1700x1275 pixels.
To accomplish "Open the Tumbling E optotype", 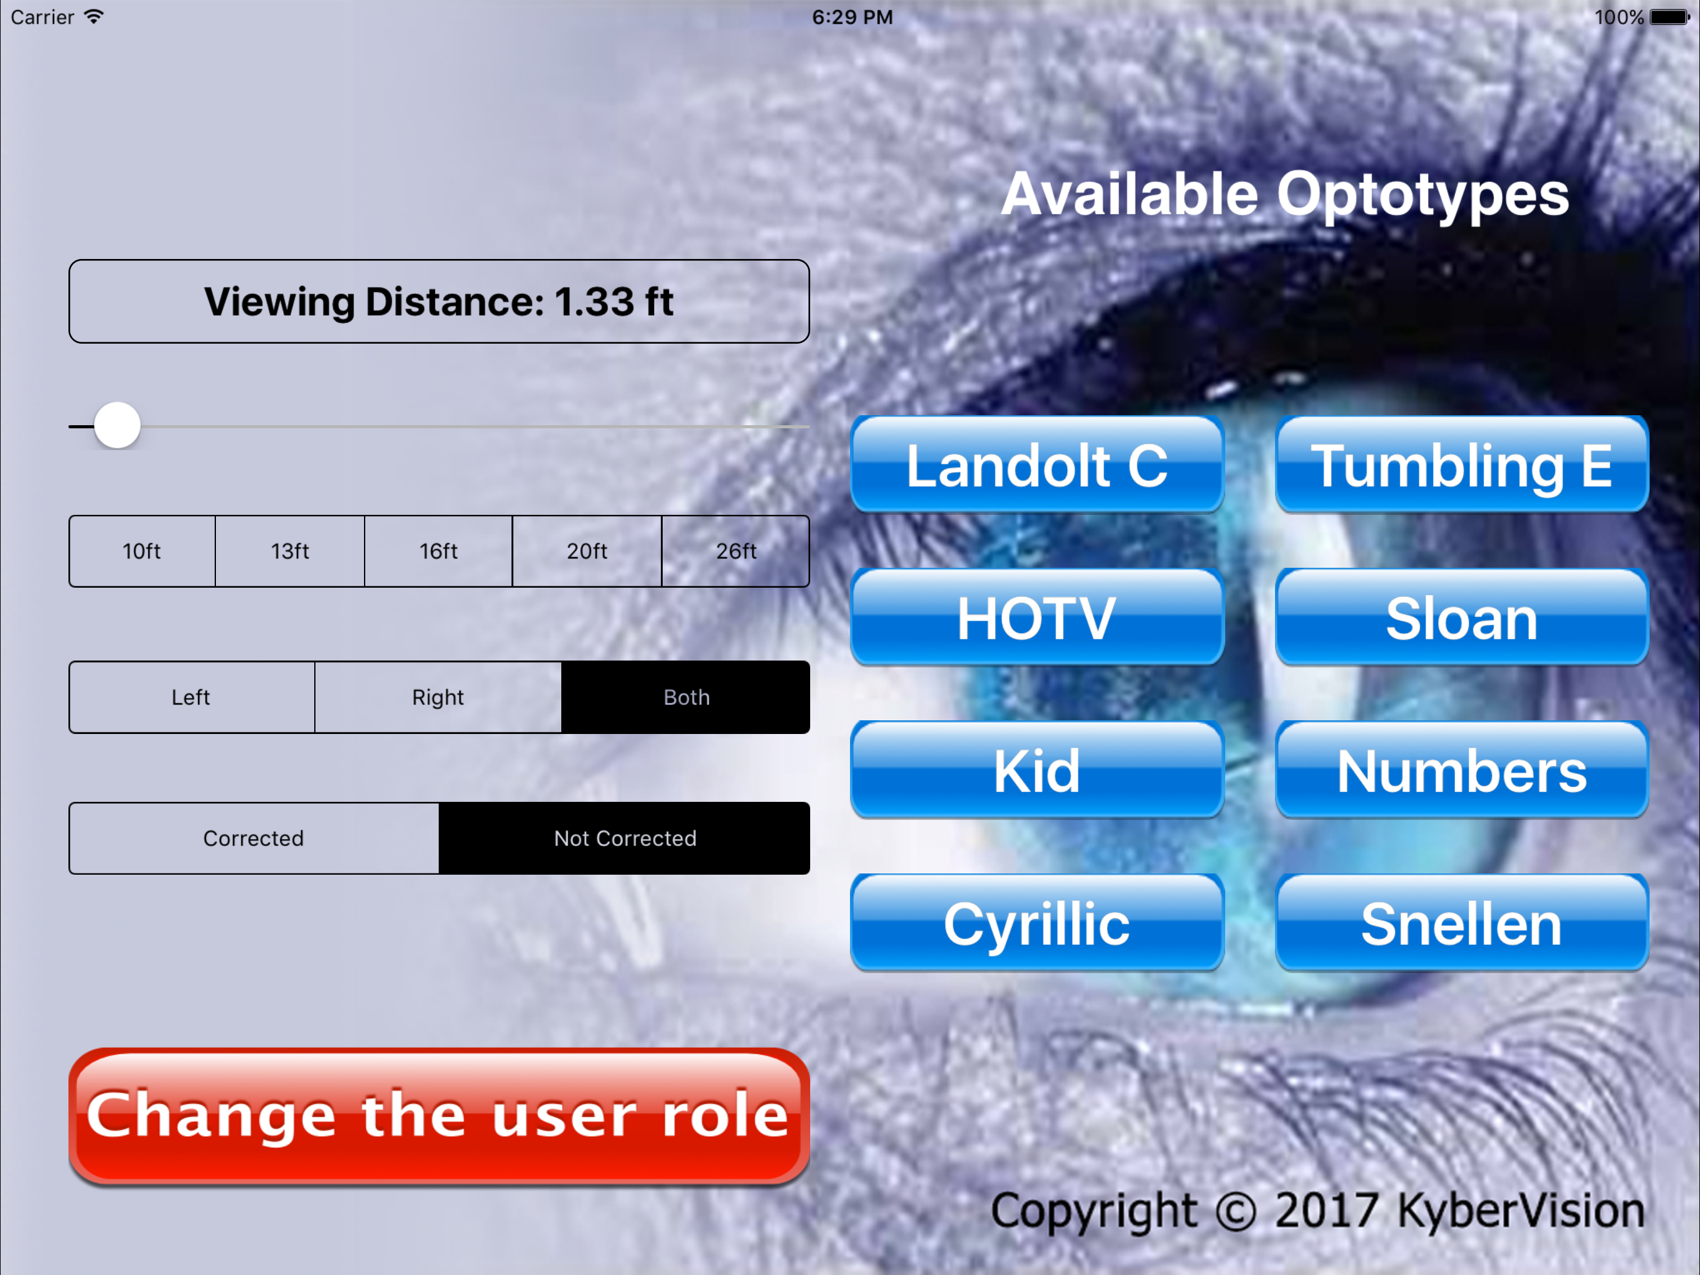I will (1461, 465).
